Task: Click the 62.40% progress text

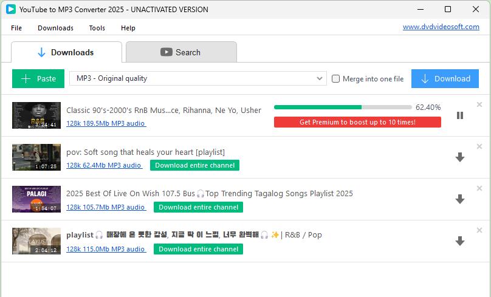Action: (428, 108)
